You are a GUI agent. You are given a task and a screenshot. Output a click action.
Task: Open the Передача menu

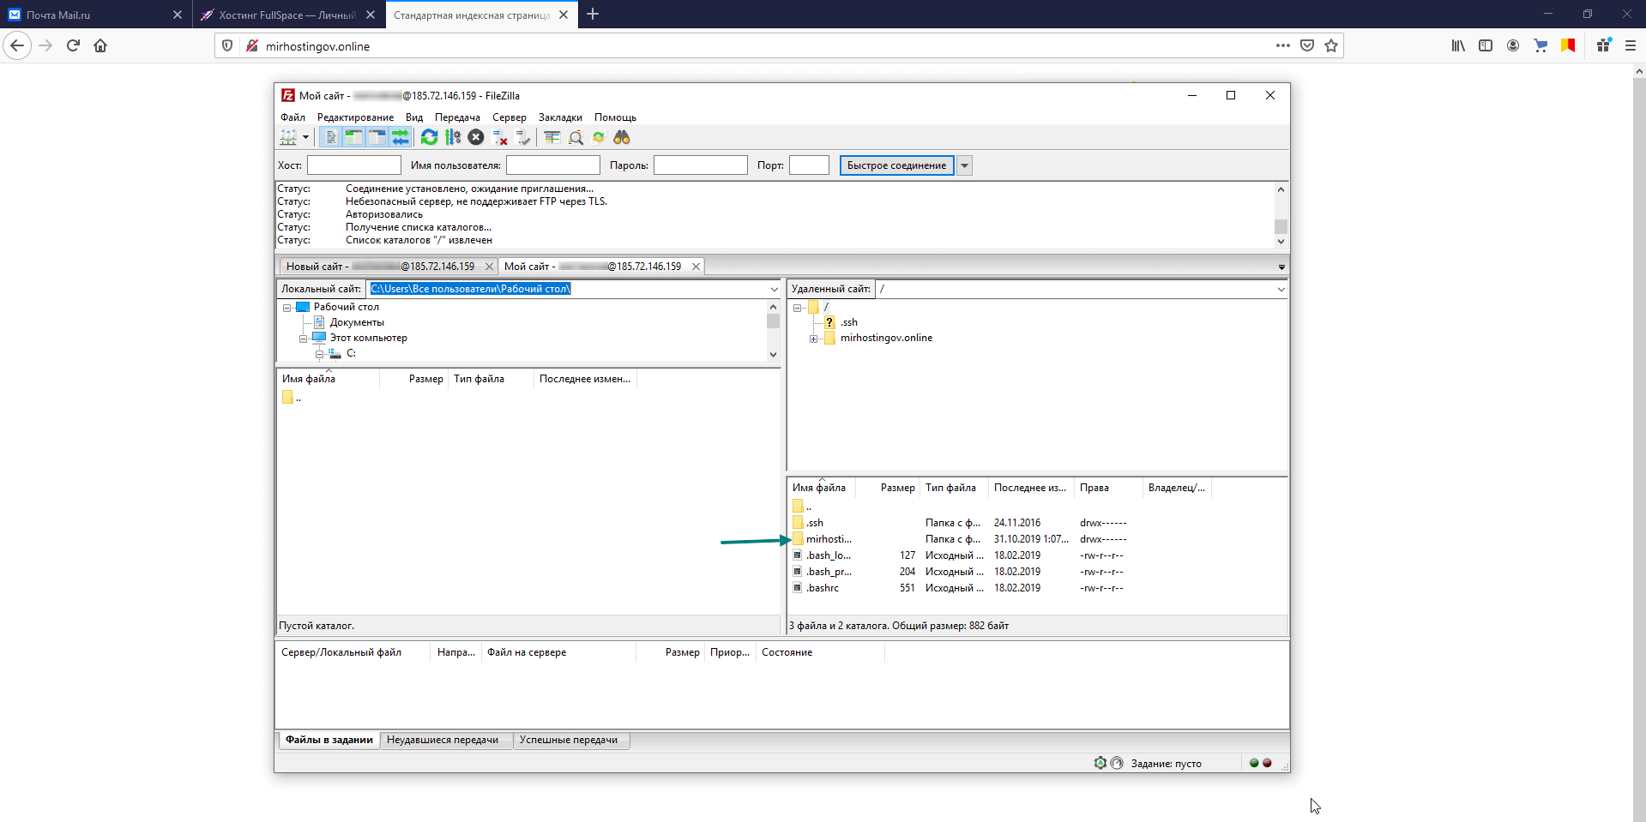(457, 117)
